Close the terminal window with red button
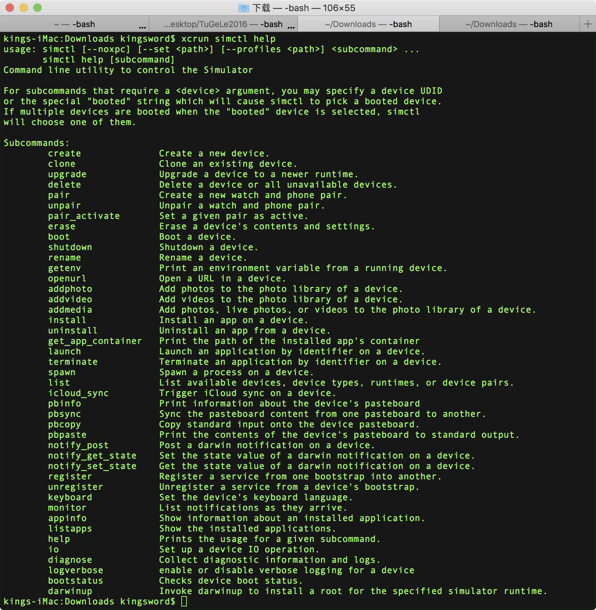This screenshot has width=596, height=610. [x=10, y=8]
